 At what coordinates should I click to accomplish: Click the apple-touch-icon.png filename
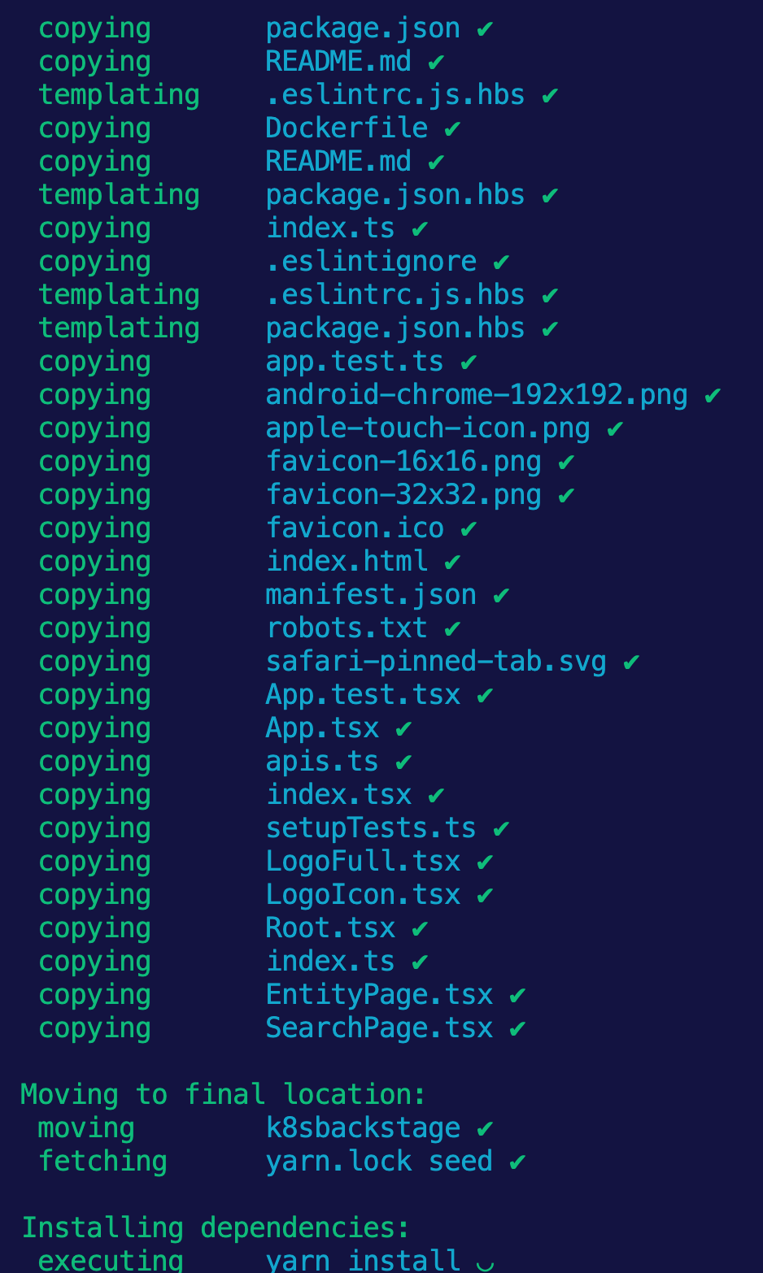[428, 428]
